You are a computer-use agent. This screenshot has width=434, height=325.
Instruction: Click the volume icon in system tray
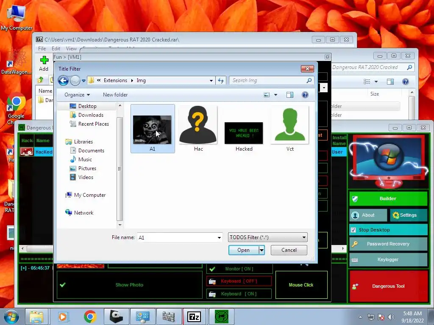[x=391, y=317]
